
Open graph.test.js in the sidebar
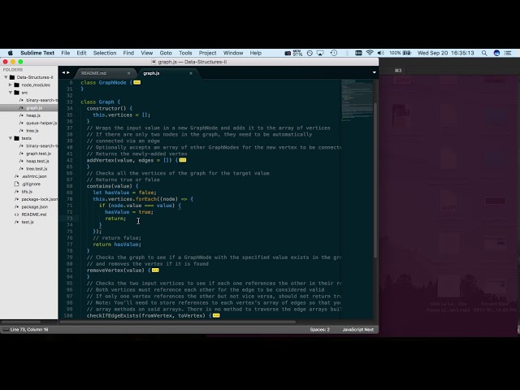tap(38, 154)
